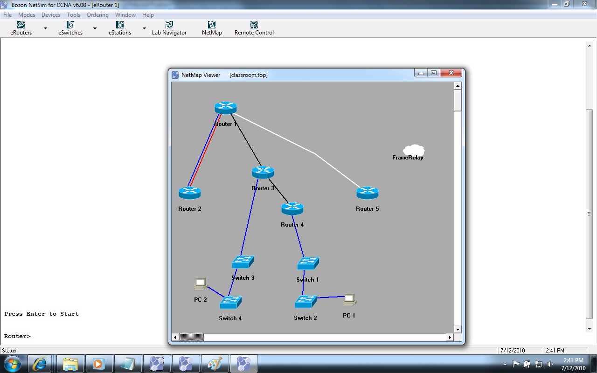Click the main console vertical scrollbar thumb
Image resolution: width=597 pixels, height=373 pixels.
click(x=590, y=214)
